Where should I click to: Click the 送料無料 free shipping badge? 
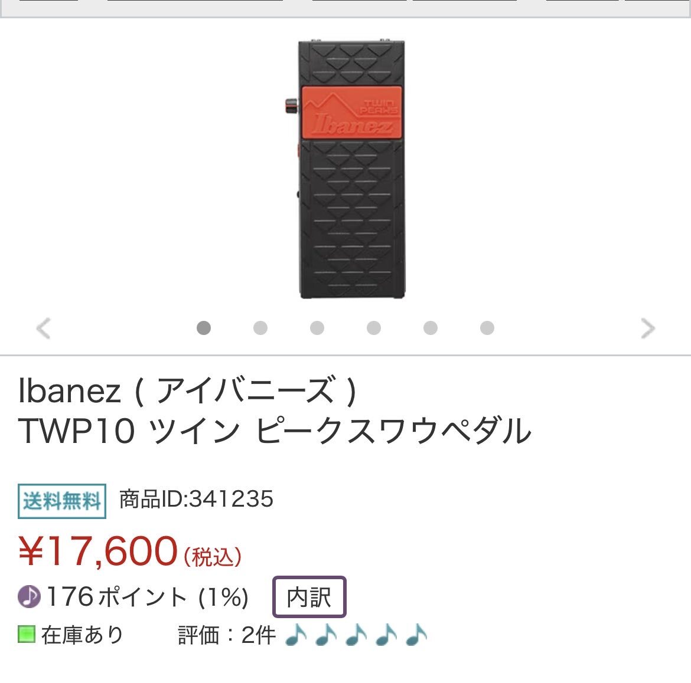pos(61,501)
